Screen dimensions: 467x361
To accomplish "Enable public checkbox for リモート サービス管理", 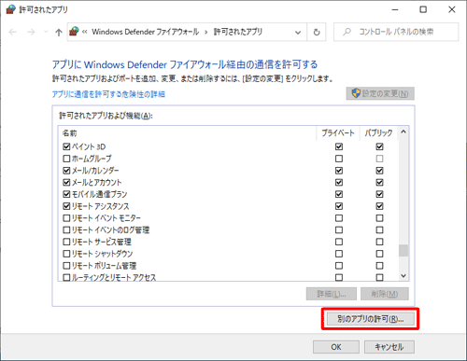I will [x=379, y=242].
